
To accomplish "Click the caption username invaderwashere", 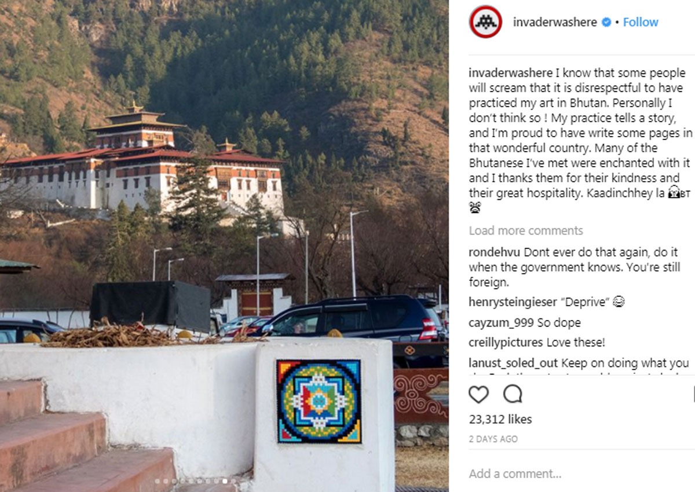I will 511,73.
